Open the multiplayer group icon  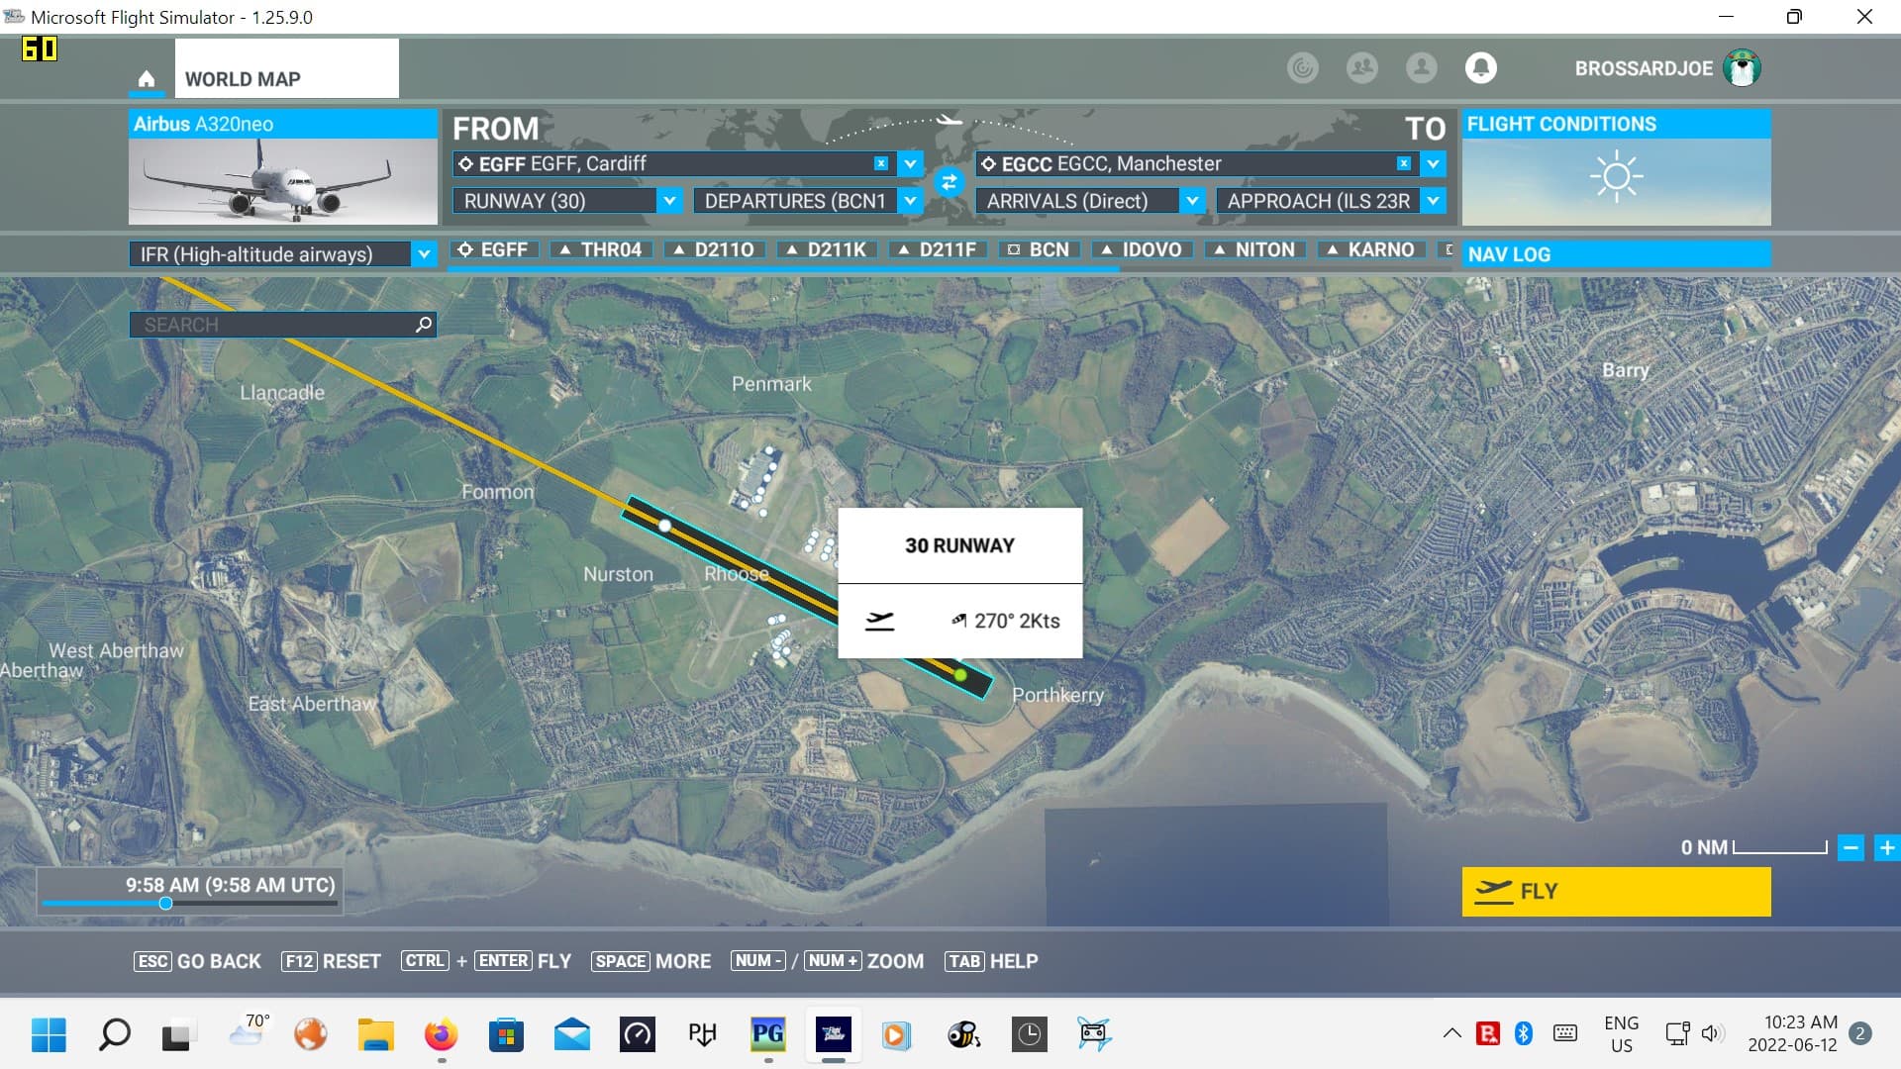tap(1361, 67)
